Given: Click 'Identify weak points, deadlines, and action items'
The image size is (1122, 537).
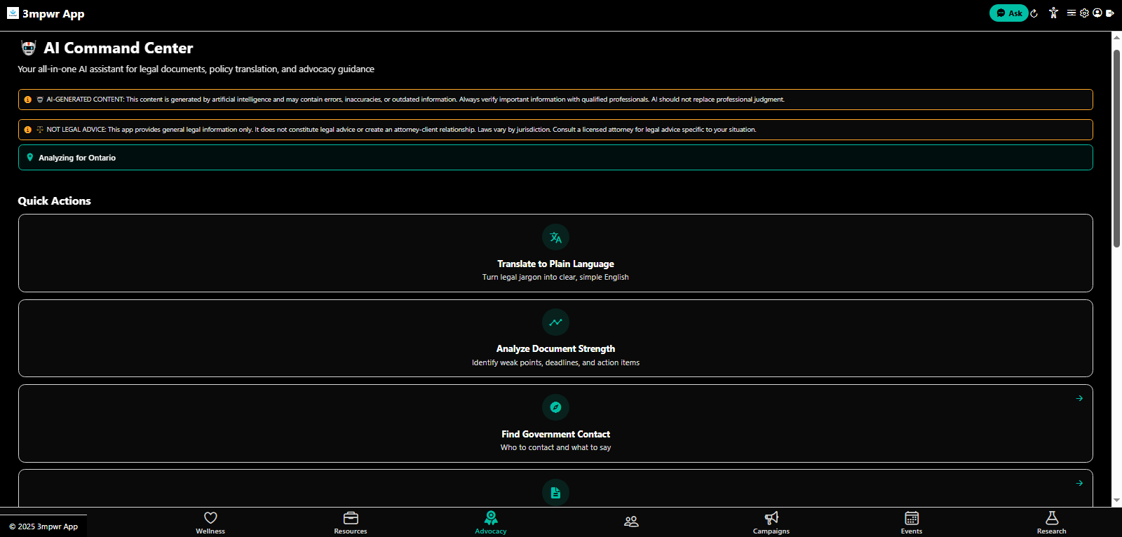Looking at the screenshot, I should [x=555, y=362].
